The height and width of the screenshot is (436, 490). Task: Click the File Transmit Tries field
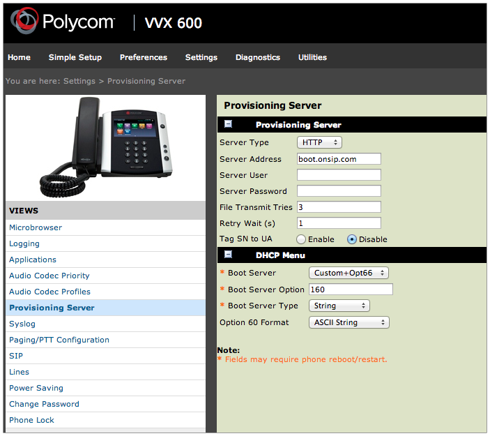339,207
